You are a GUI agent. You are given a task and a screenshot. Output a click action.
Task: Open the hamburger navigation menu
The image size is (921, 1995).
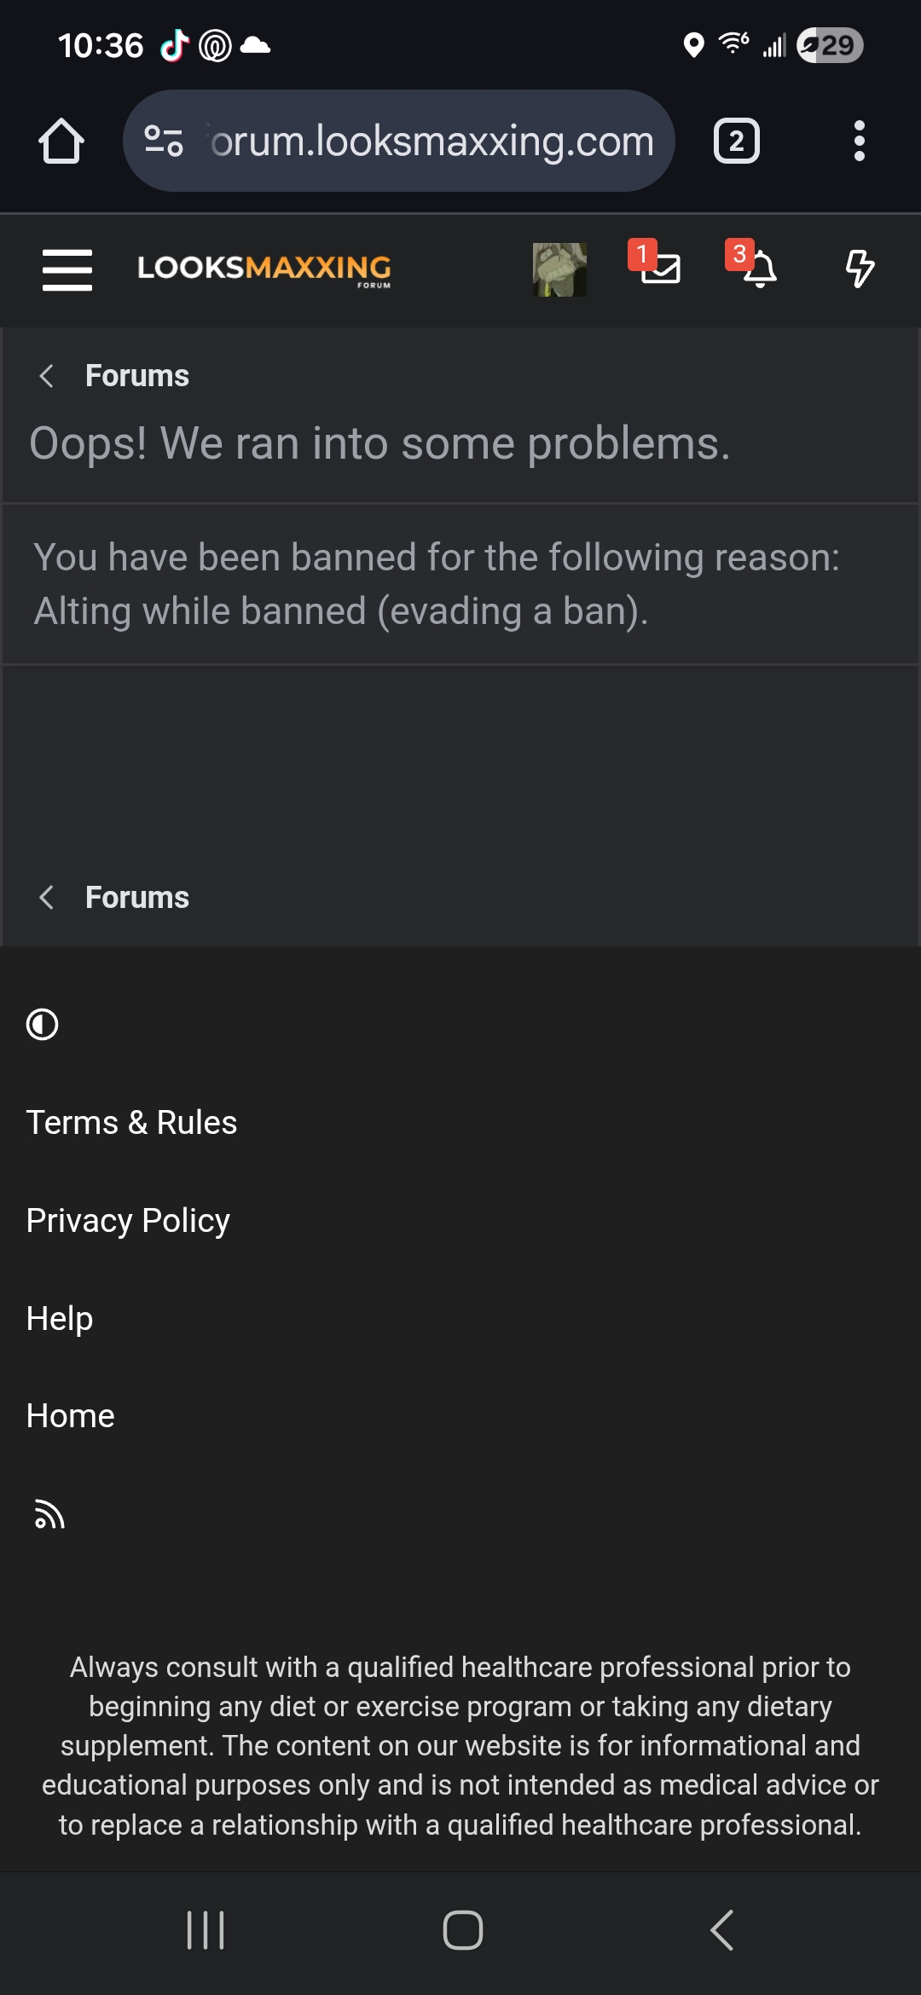click(67, 269)
